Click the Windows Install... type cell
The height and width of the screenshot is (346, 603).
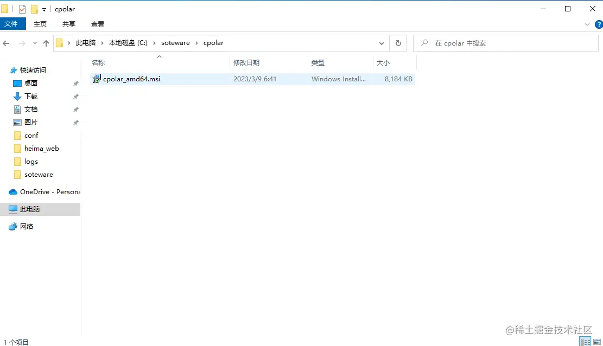point(339,79)
